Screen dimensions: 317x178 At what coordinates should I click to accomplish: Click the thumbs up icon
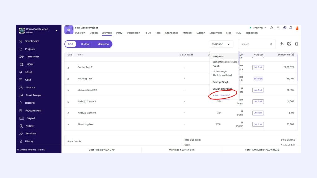click(272, 28)
